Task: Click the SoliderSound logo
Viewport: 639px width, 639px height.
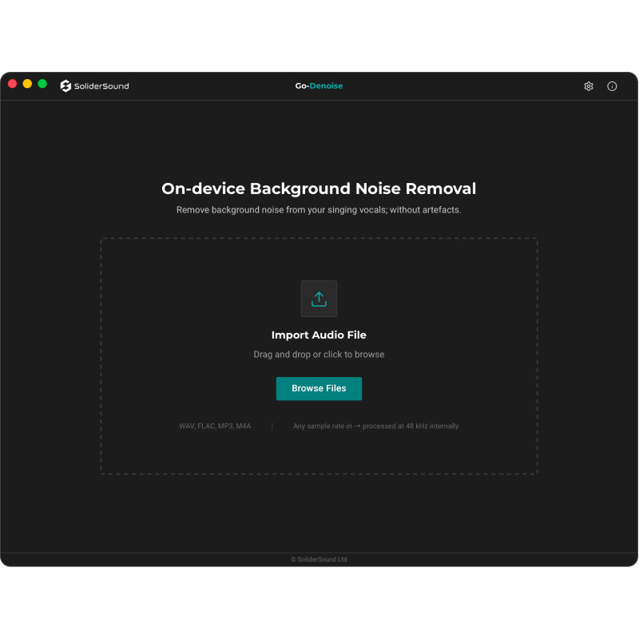Action: pyautogui.click(x=94, y=86)
